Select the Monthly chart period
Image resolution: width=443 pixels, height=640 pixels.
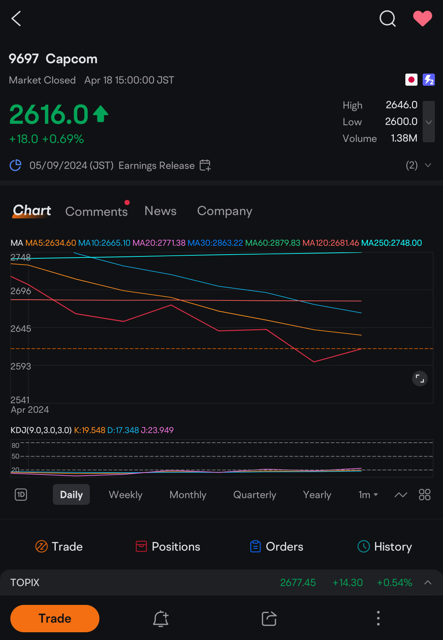tap(188, 494)
